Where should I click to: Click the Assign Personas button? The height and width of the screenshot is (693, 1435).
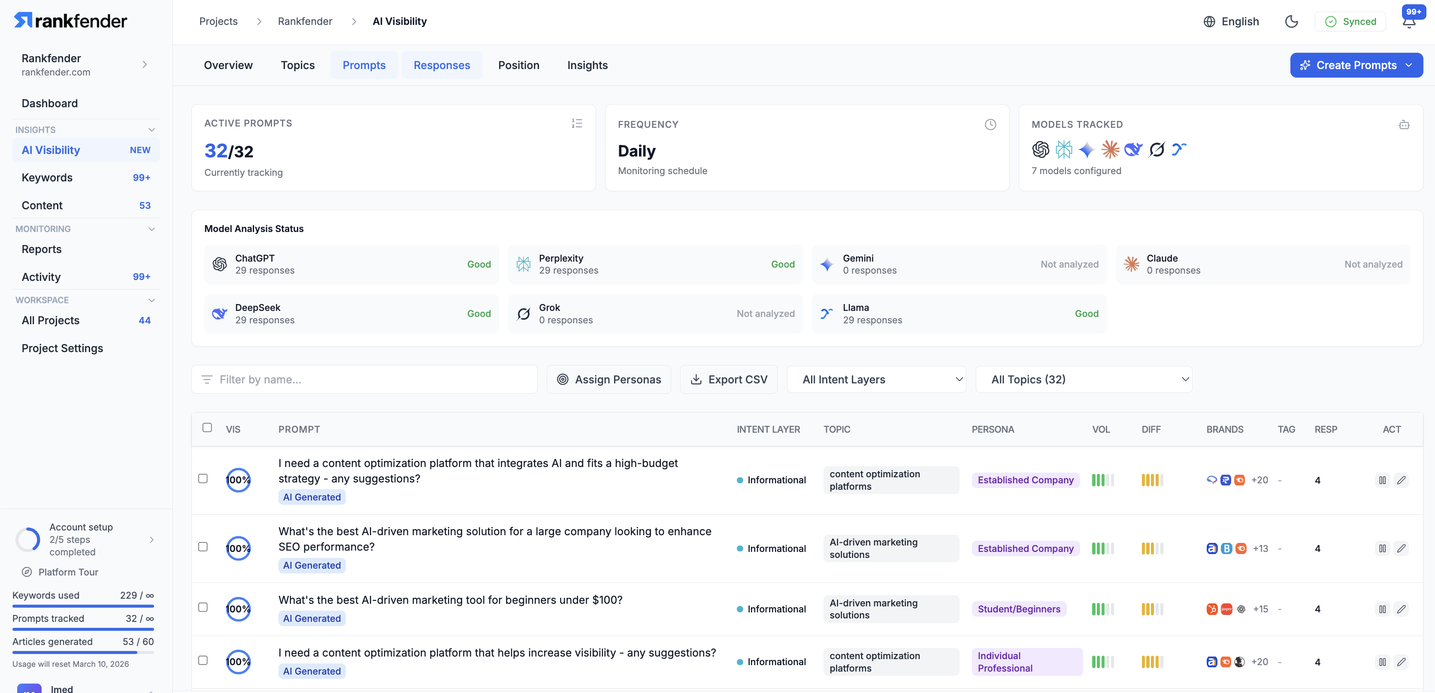tap(609, 379)
